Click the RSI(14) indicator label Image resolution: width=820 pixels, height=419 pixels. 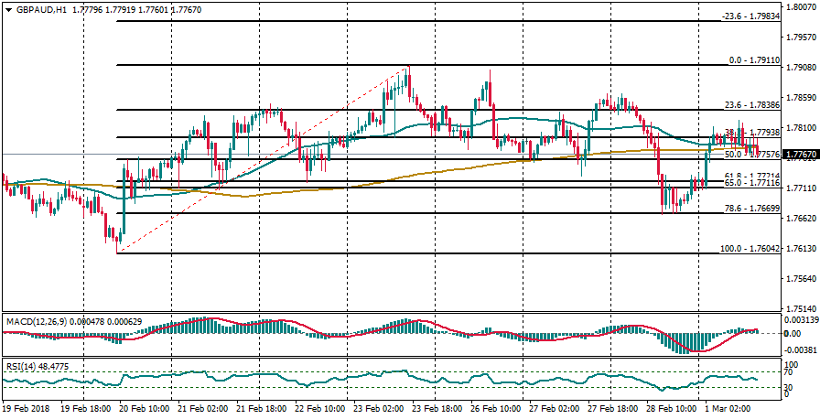(x=24, y=366)
